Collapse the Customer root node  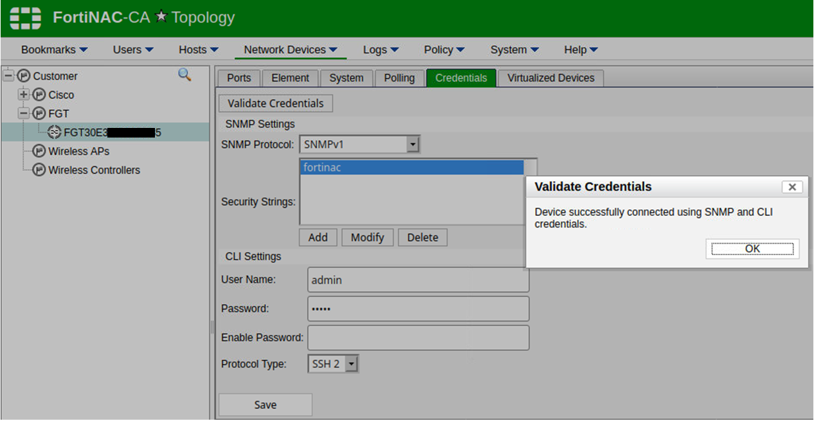pos(8,76)
